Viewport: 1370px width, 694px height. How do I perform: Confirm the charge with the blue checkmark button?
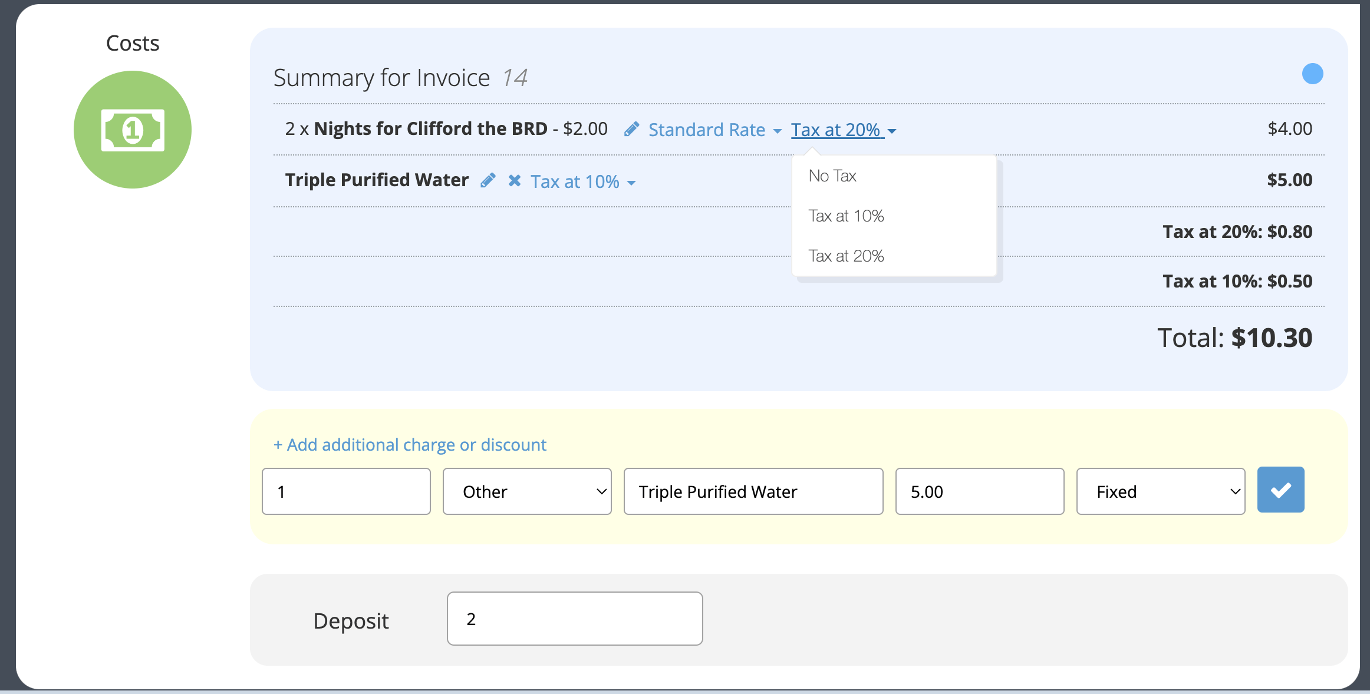pyautogui.click(x=1280, y=490)
